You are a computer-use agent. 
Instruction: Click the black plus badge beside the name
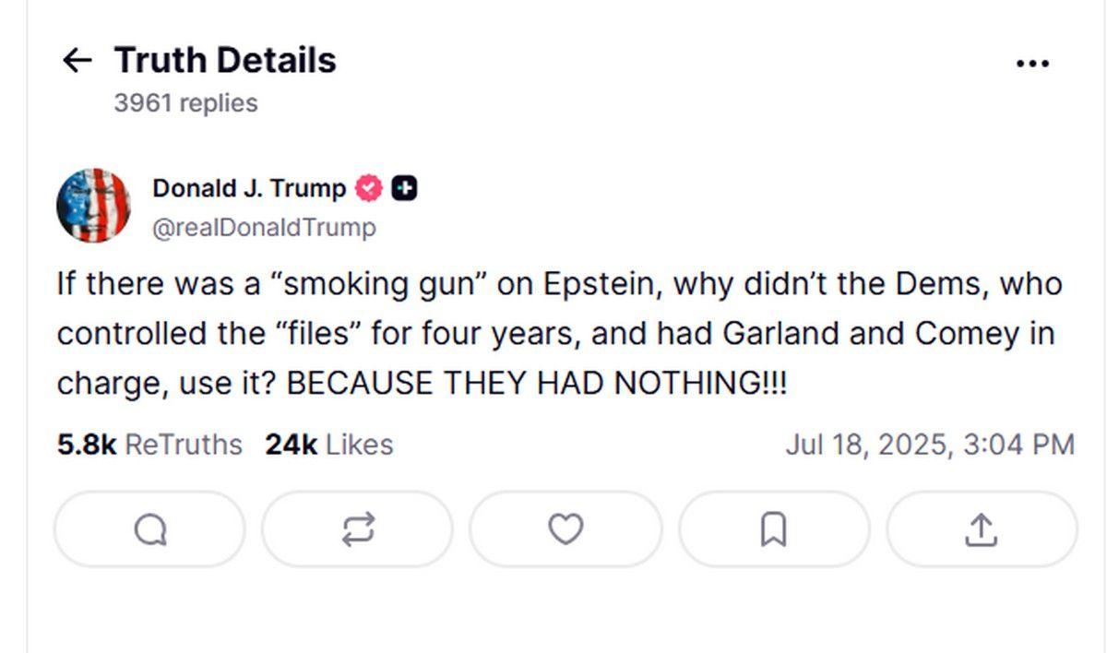[404, 188]
